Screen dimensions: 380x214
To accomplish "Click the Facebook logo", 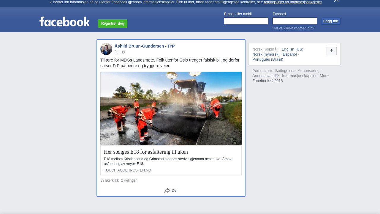I will point(64,21).
